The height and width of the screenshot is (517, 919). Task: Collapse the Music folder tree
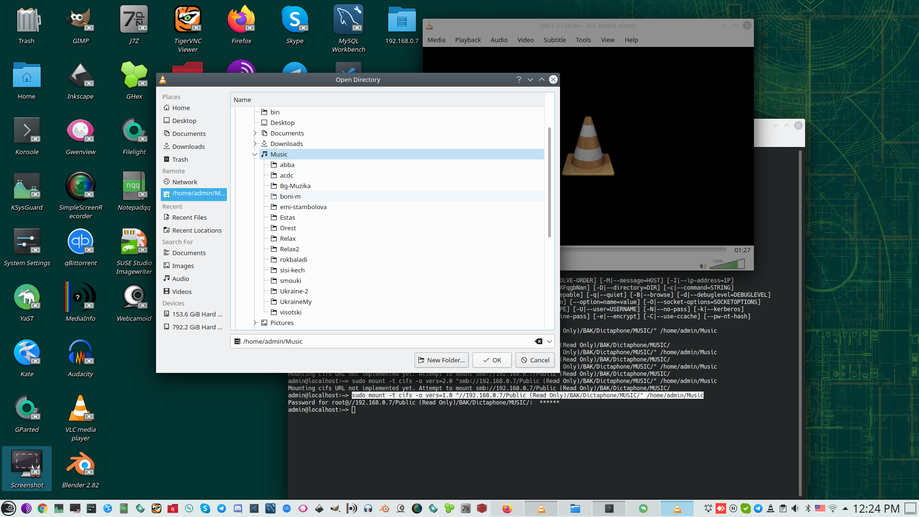(x=255, y=154)
